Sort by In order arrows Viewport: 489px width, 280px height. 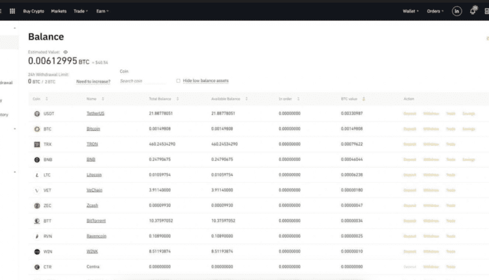point(298,99)
